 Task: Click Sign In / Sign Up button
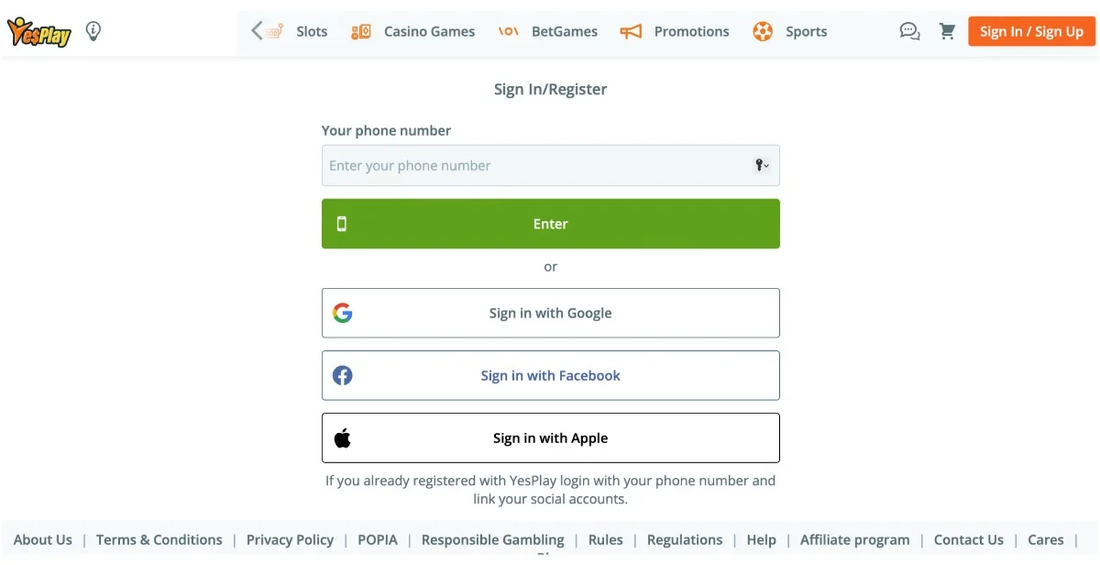[1031, 31]
